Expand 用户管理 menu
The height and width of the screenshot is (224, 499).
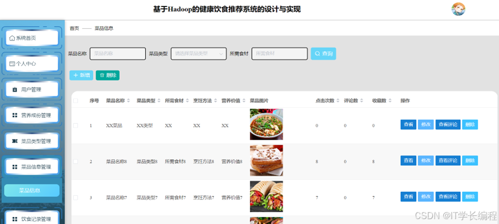32,90
